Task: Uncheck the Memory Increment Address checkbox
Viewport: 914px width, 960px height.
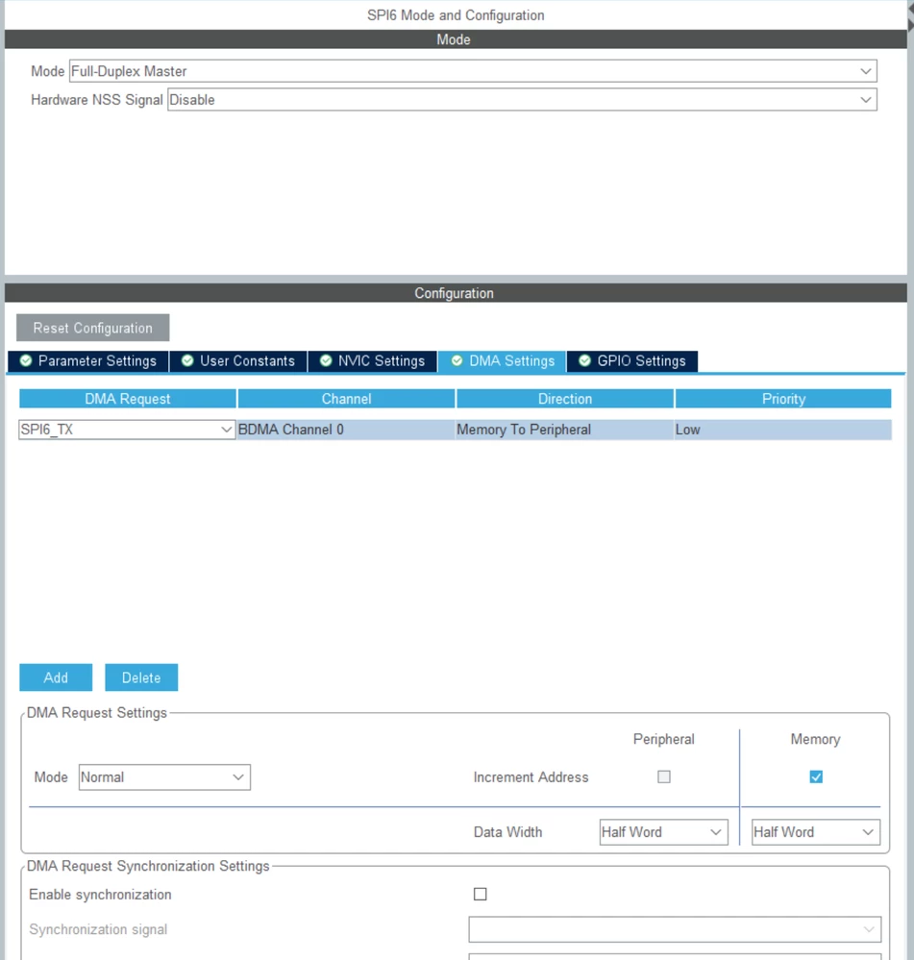Action: click(816, 777)
